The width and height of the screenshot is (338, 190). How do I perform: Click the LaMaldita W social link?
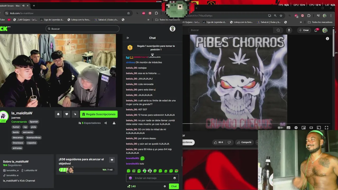pyautogui.click(x=29, y=170)
